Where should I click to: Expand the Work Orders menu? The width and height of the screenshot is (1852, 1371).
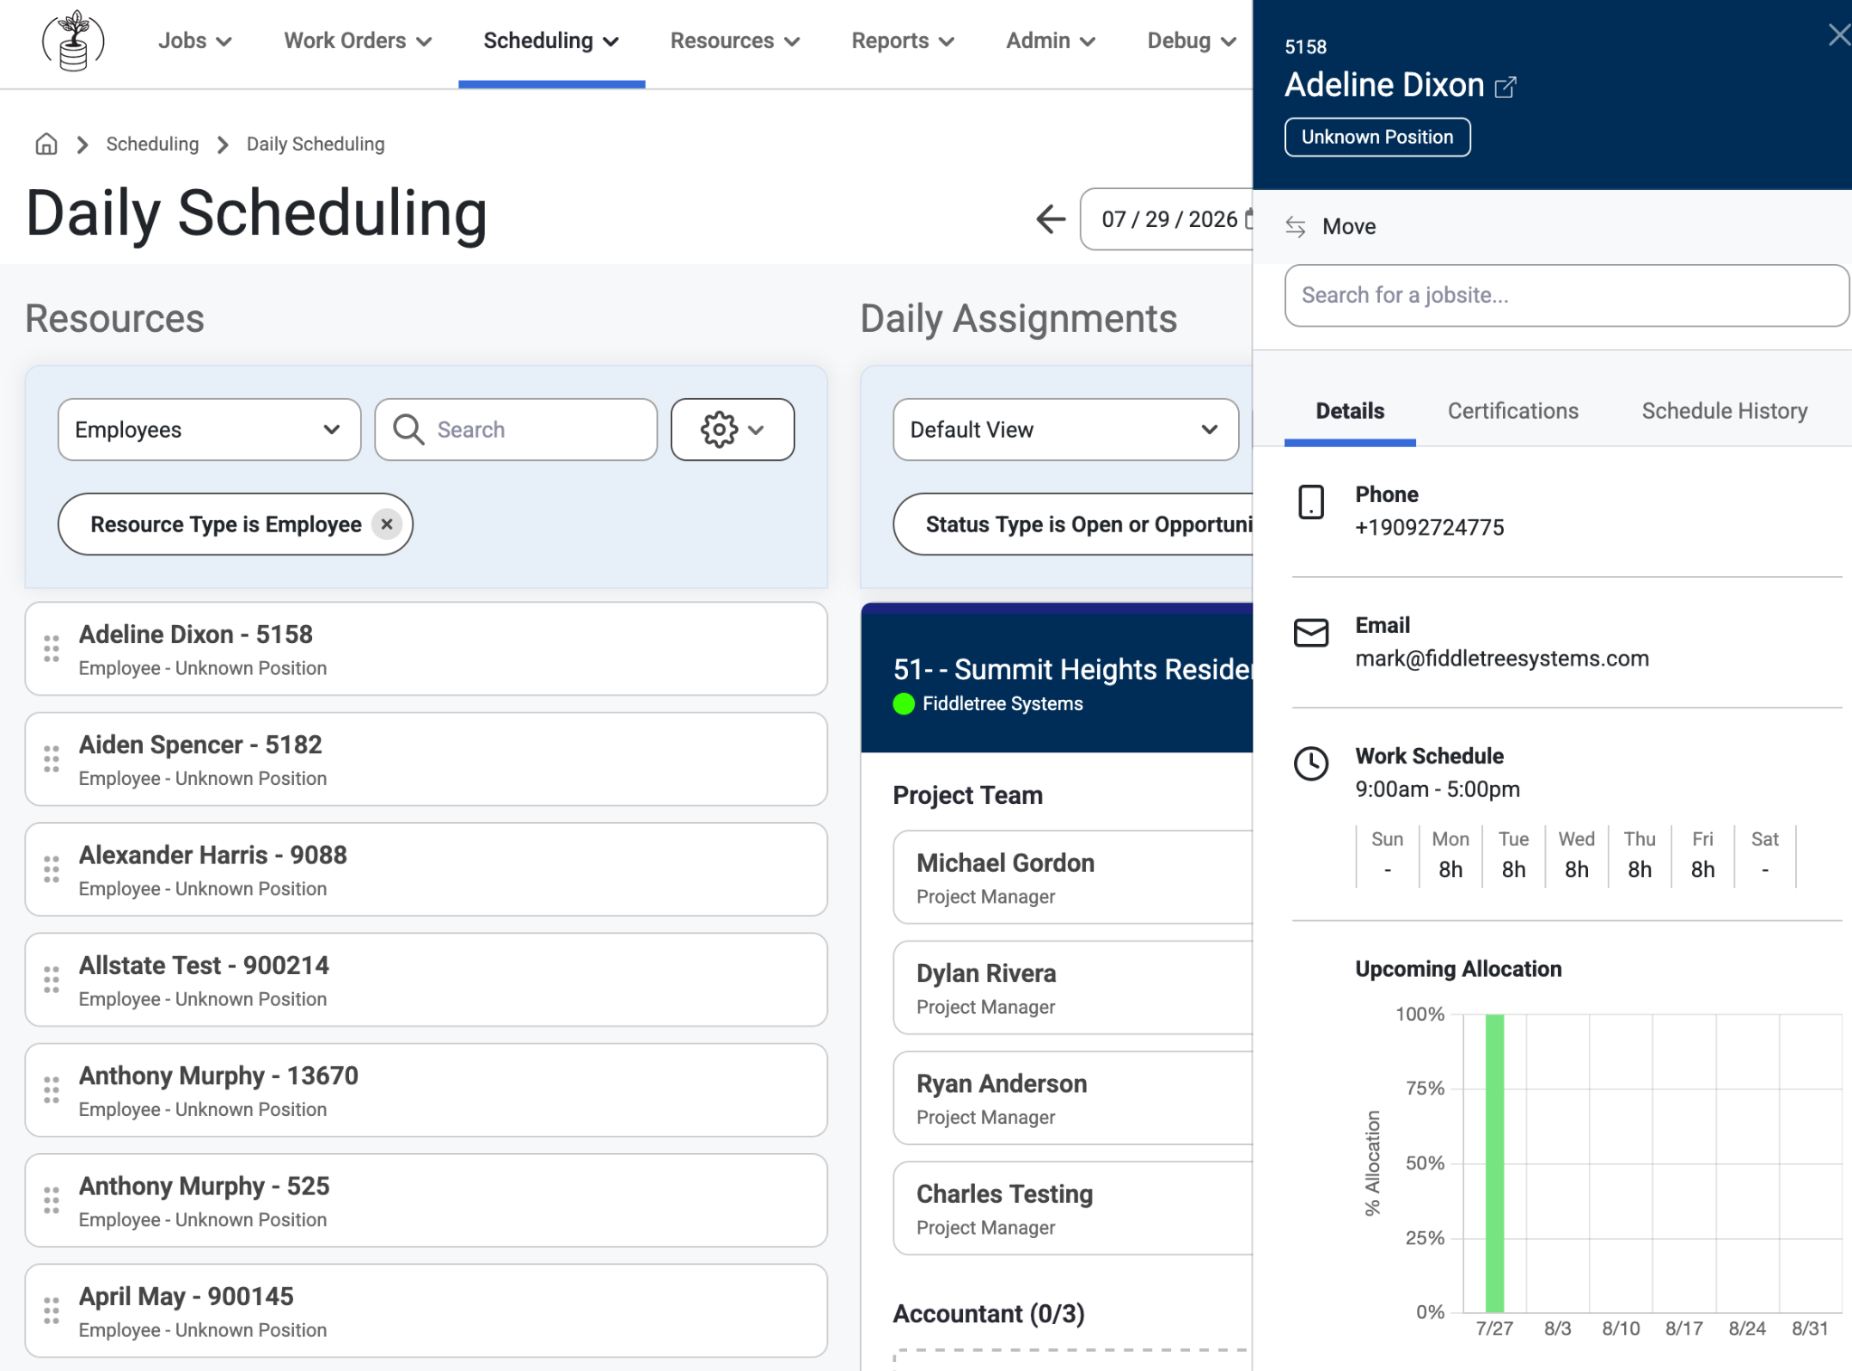point(358,41)
